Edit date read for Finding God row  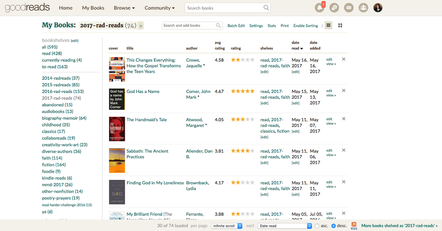tap(295, 194)
